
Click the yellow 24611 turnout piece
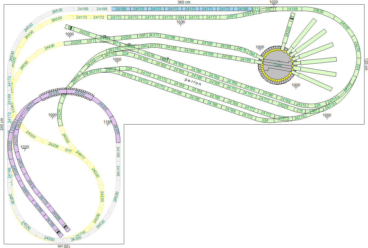(x=80, y=154)
